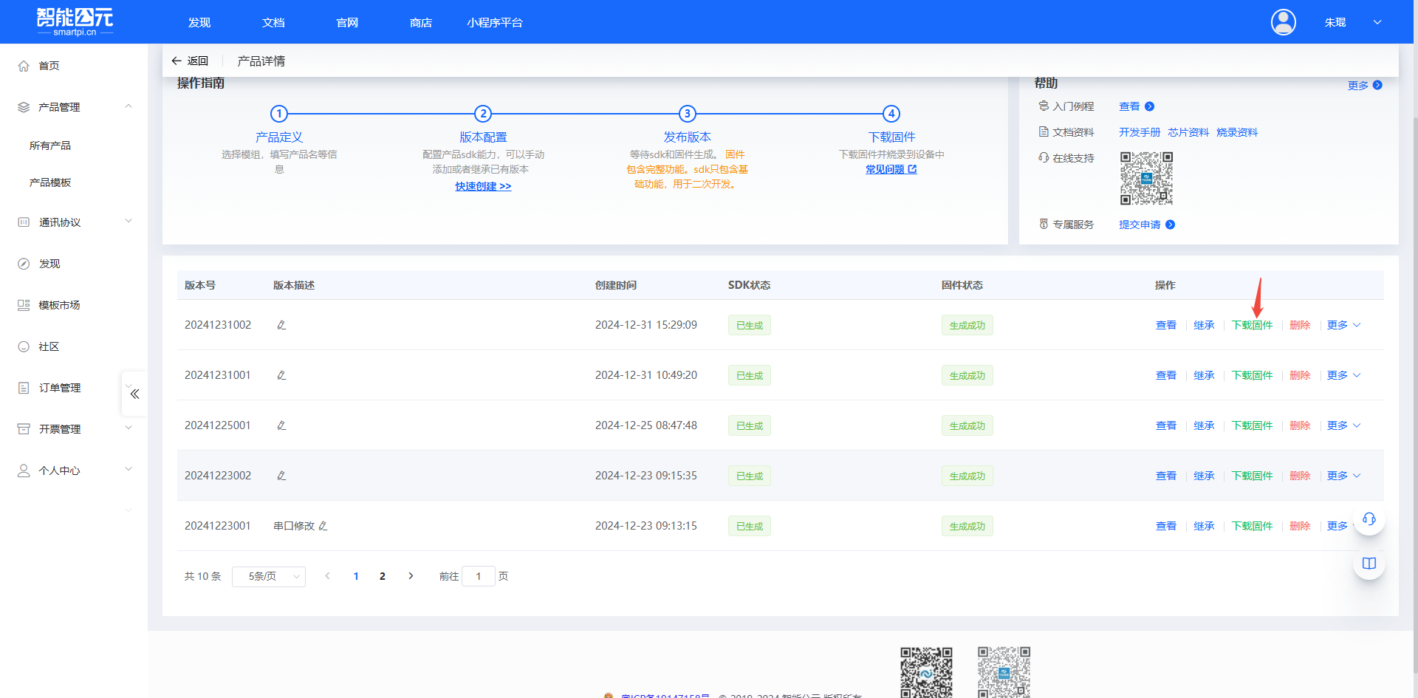Click the 前往 page number input field
This screenshot has width=1418, height=698.
tap(478, 576)
